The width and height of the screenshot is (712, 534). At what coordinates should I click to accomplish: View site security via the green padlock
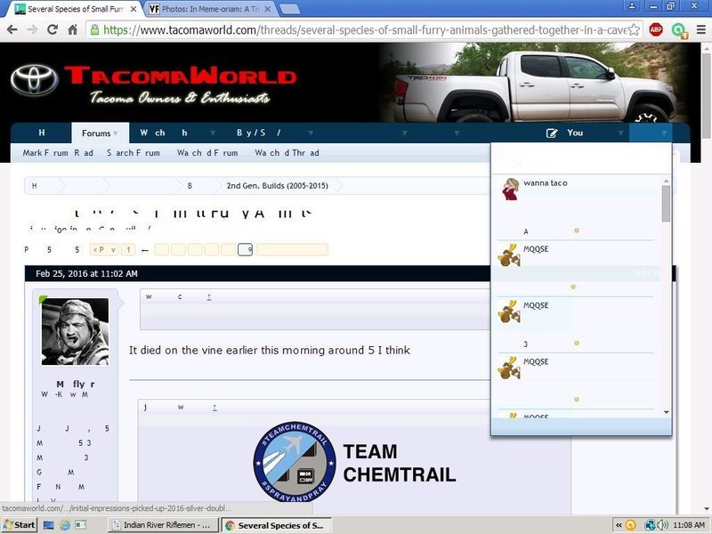(94, 30)
